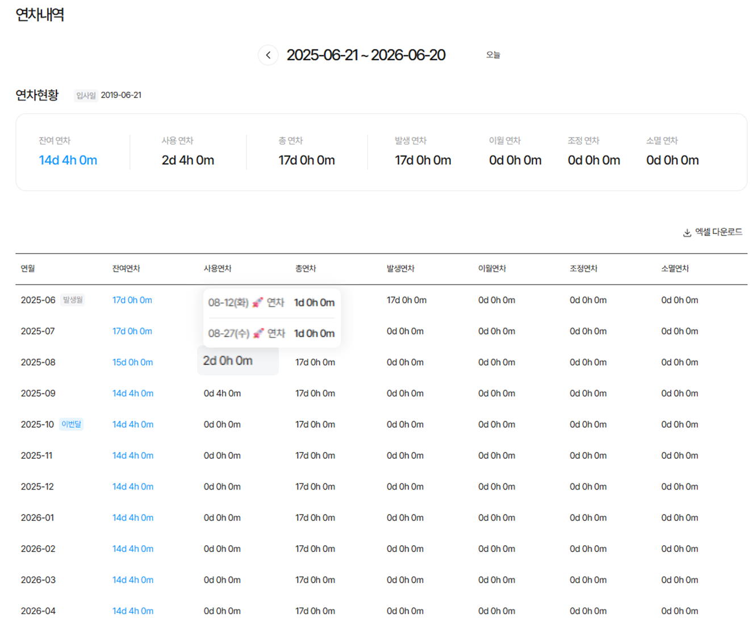Click the Excel download icon

pos(687,233)
